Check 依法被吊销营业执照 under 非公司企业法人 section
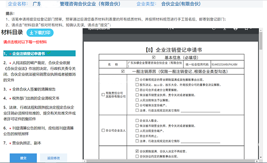The width and height of the screenshot is (267, 163). pos(137,125)
